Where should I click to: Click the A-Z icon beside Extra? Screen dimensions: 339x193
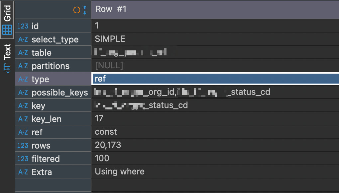coord(23,172)
